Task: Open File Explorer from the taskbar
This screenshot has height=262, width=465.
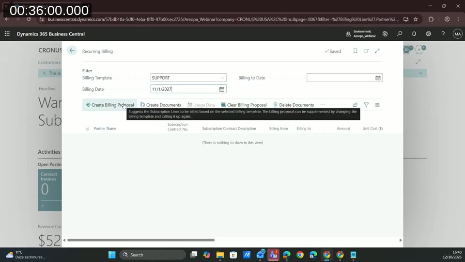Action: pos(220,255)
